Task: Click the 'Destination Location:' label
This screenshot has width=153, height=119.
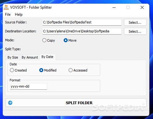Action: click(21, 31)
